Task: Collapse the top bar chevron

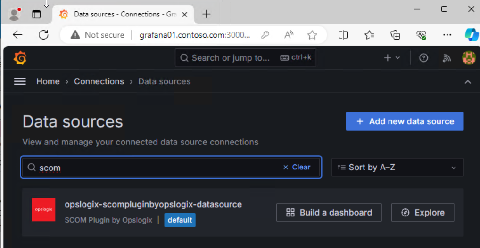Action: pos(467,82)
